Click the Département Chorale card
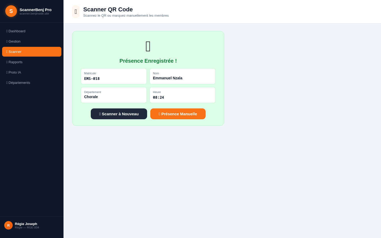381x238 pixels. pos(114,95)
